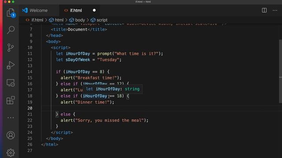
Task: Split the editor to the right
Action: point(264,10)
